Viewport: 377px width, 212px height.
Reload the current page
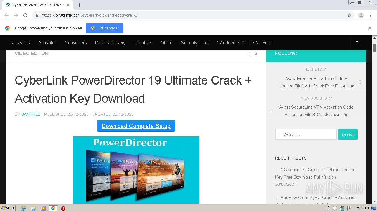[25, 15]
